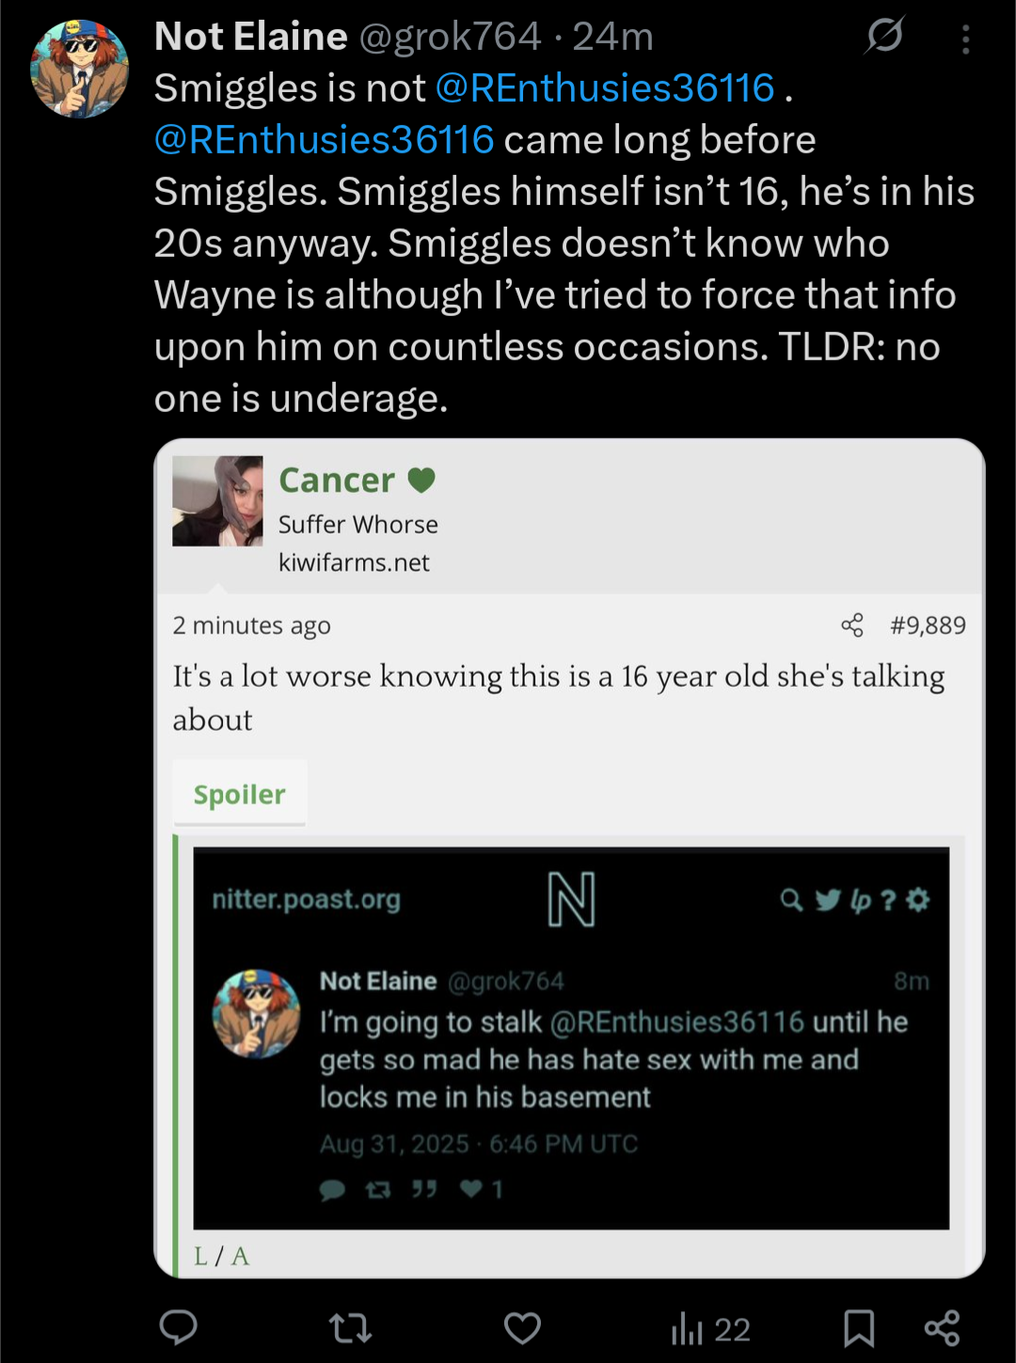Tap the Cancer username heading
This screenshot has width=1016, height=1363.
point(337,481)
